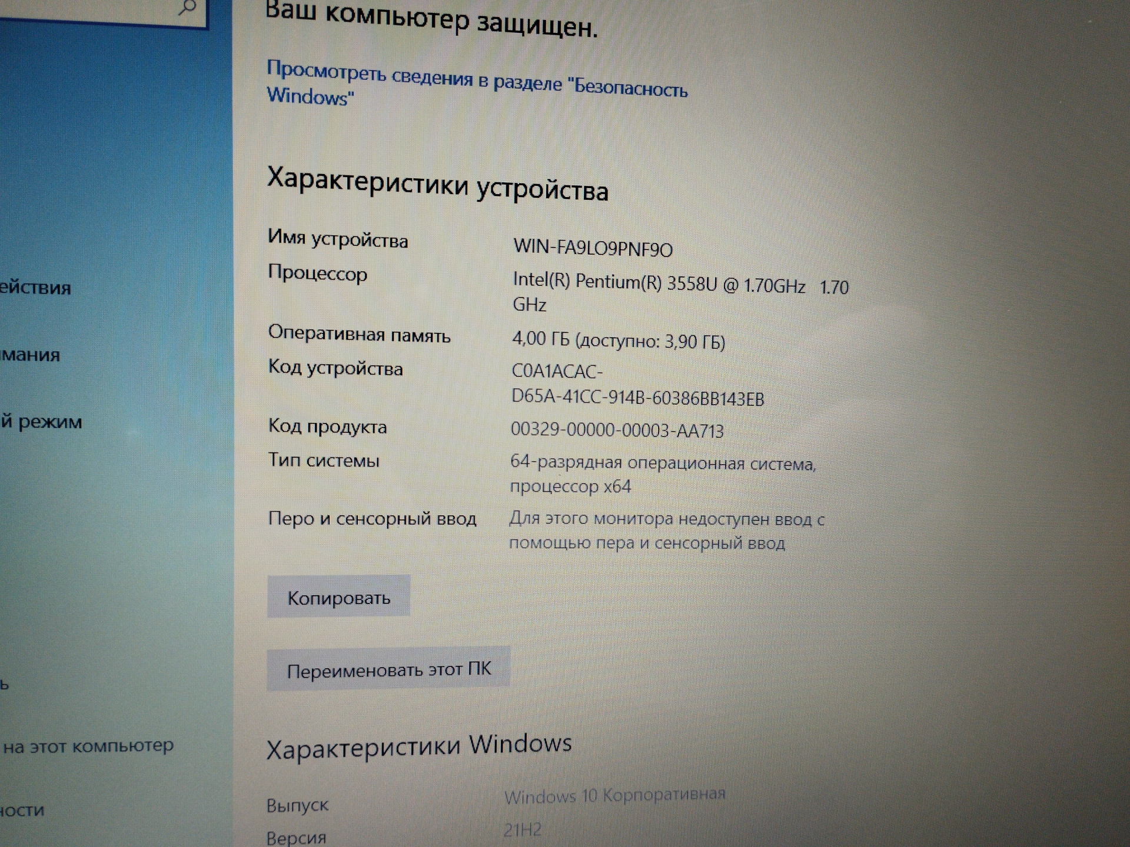Select product code 00329-00000-00003-AA713
Viewport: 1130px width, 847px height.
click(617, 430)
